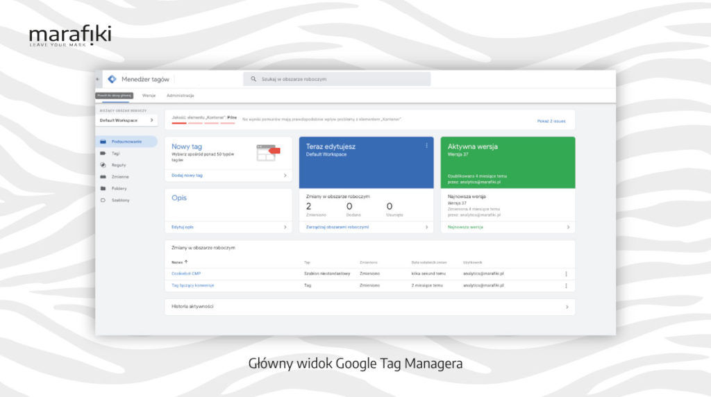711x397 pixels.
Task: Click the new tag illustration icon
Action: tap(268, 153)
